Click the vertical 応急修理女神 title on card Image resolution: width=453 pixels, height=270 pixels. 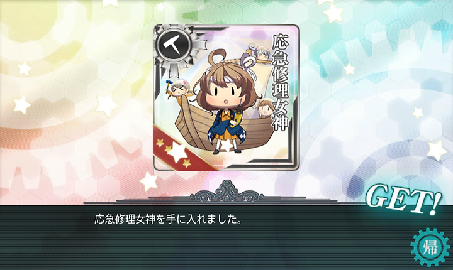(280, 82)
